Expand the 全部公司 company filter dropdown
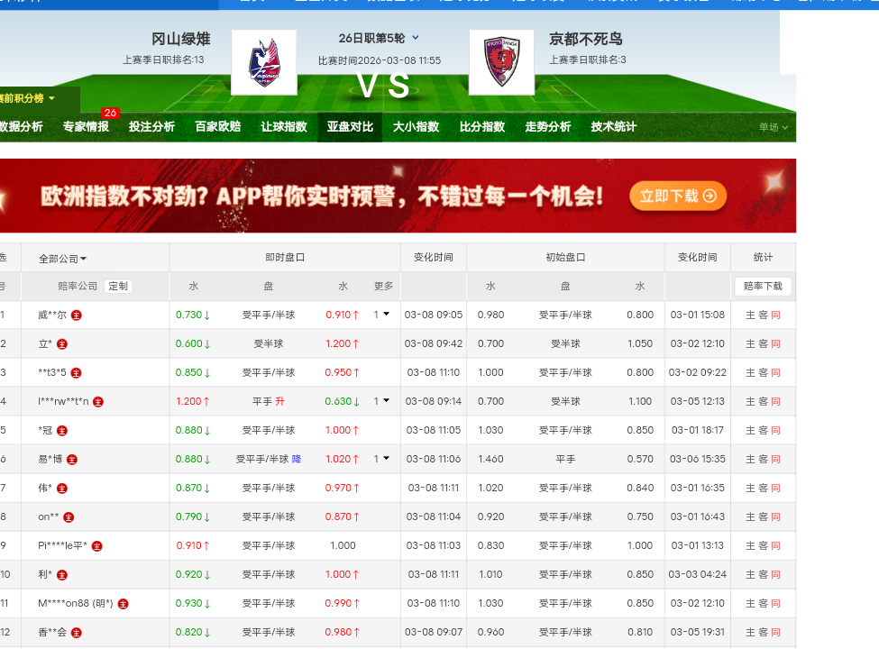The image size is (879, 649). pyautogui.click(x=63, y=259)
